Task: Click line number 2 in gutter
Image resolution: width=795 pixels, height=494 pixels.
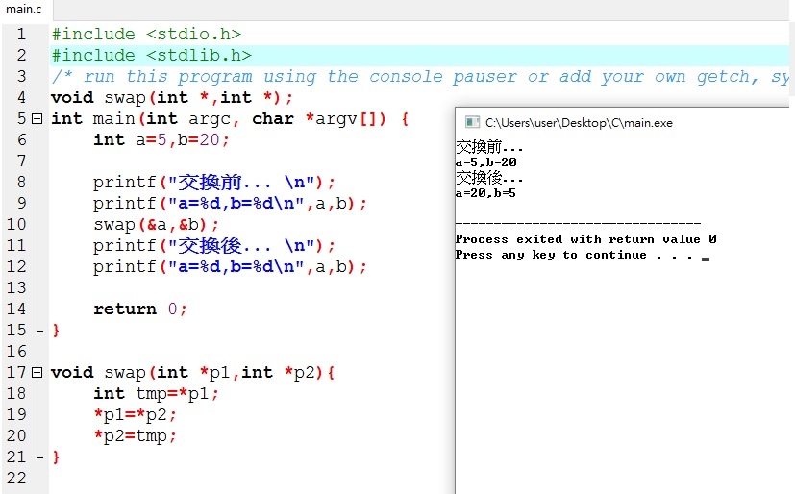Action: coord(21,55)
